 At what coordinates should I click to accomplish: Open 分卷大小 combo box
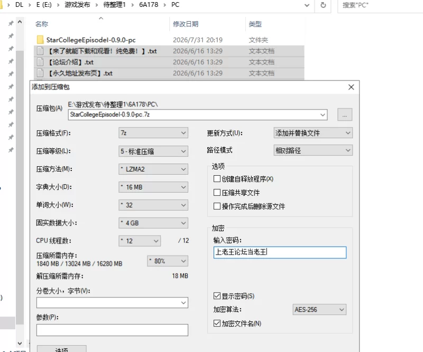coord(112,303)
